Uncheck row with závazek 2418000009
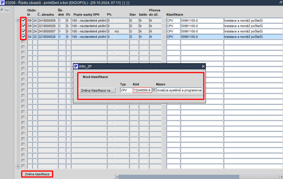Viewport: 283px width, 179px height. click(x=23, y=20)
